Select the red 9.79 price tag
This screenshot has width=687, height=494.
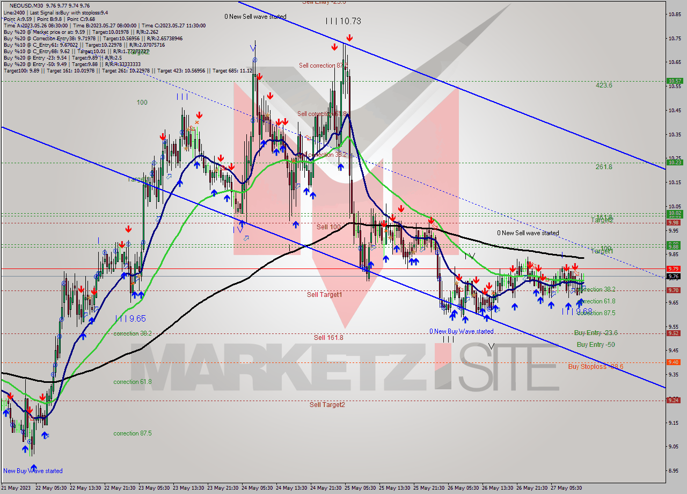point(675,268)
